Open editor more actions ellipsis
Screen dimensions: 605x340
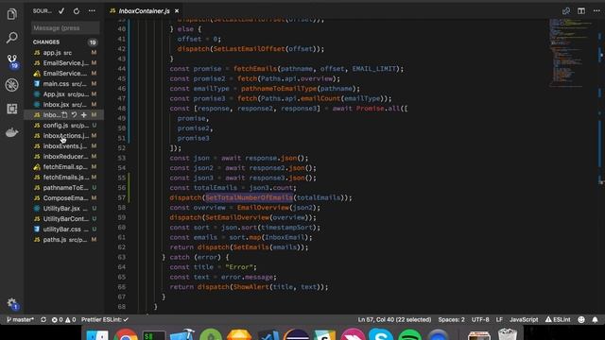tap(596, 11)
